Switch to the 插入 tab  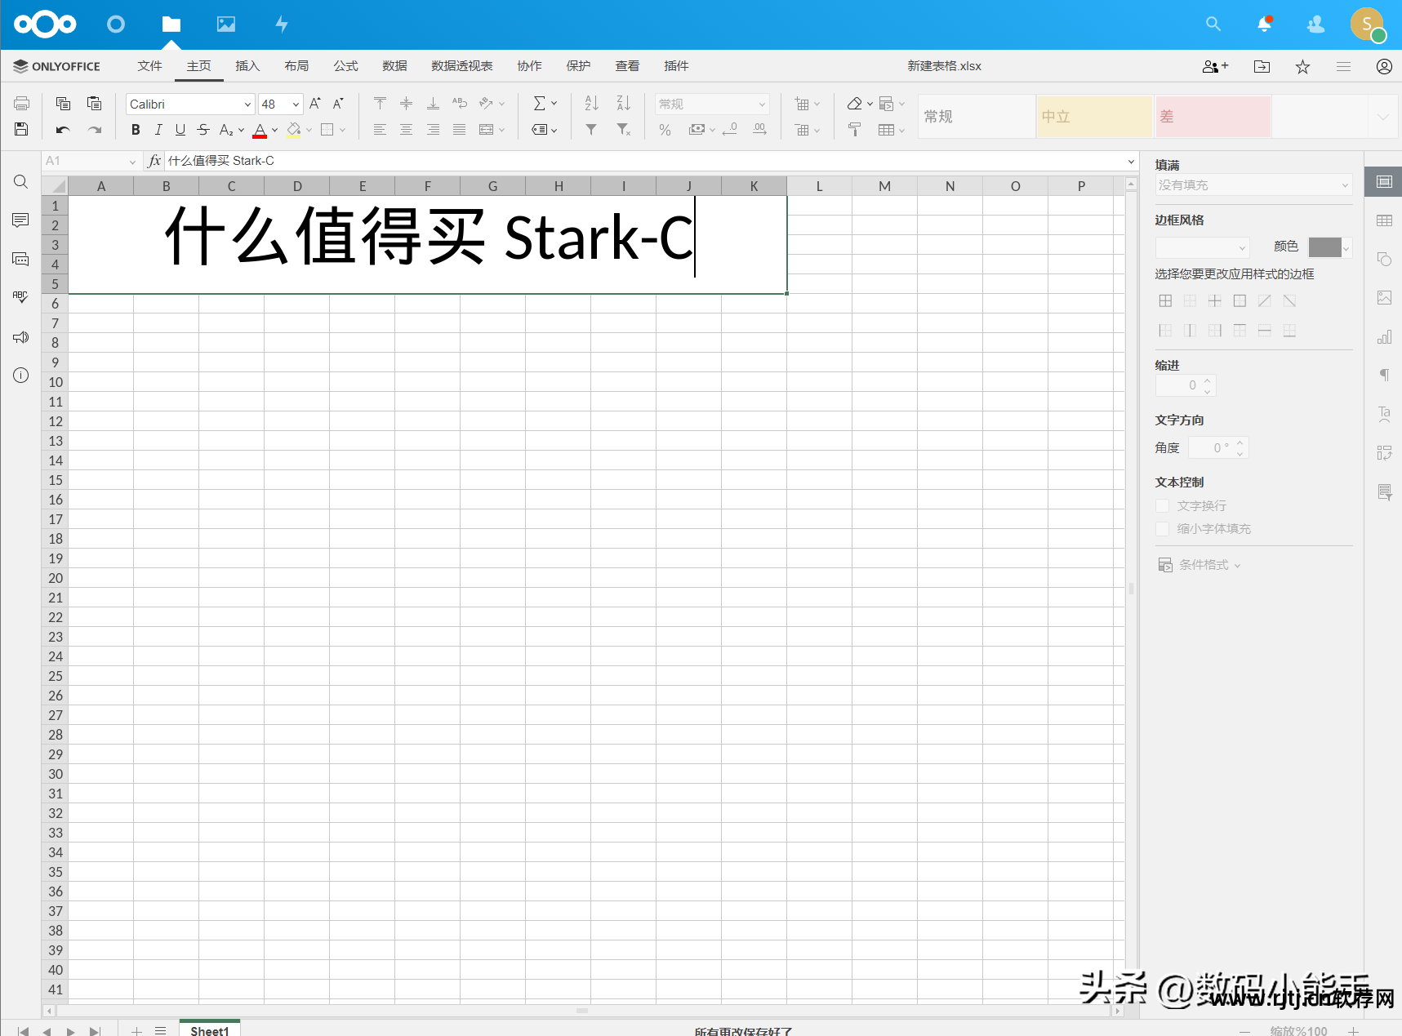pyautogui.click(x=247, y=66)
